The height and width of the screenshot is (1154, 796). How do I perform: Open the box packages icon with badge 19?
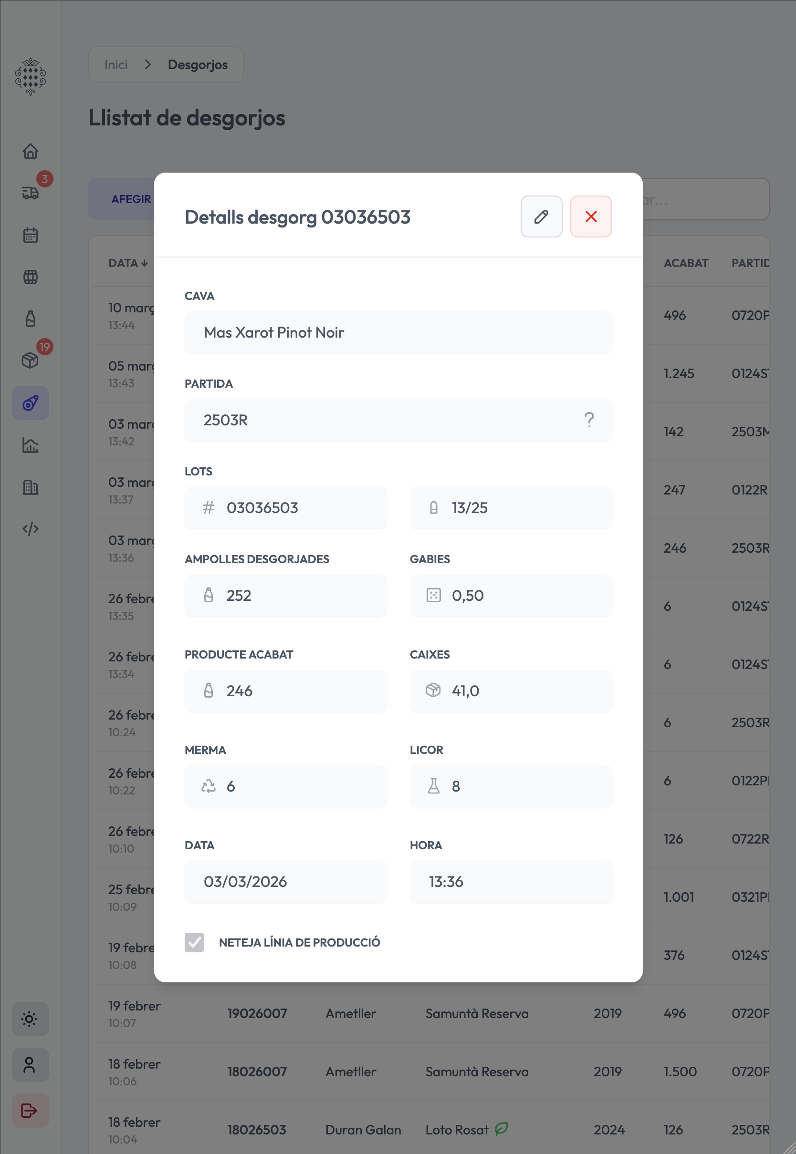coord(31,360)
